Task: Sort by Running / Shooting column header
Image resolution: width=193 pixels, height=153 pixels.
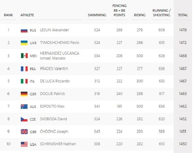Action: tap(162, 13)
